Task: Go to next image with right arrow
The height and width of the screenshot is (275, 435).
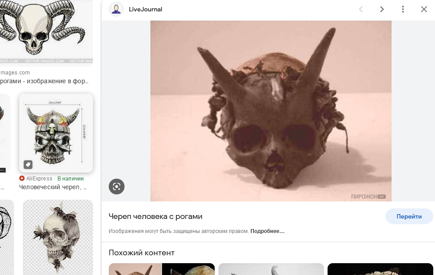Action: pyautogui.click(x=382, y=9)
